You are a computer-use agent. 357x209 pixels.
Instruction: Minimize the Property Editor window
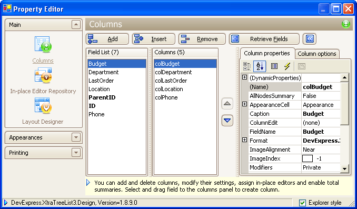click(323, 9)
